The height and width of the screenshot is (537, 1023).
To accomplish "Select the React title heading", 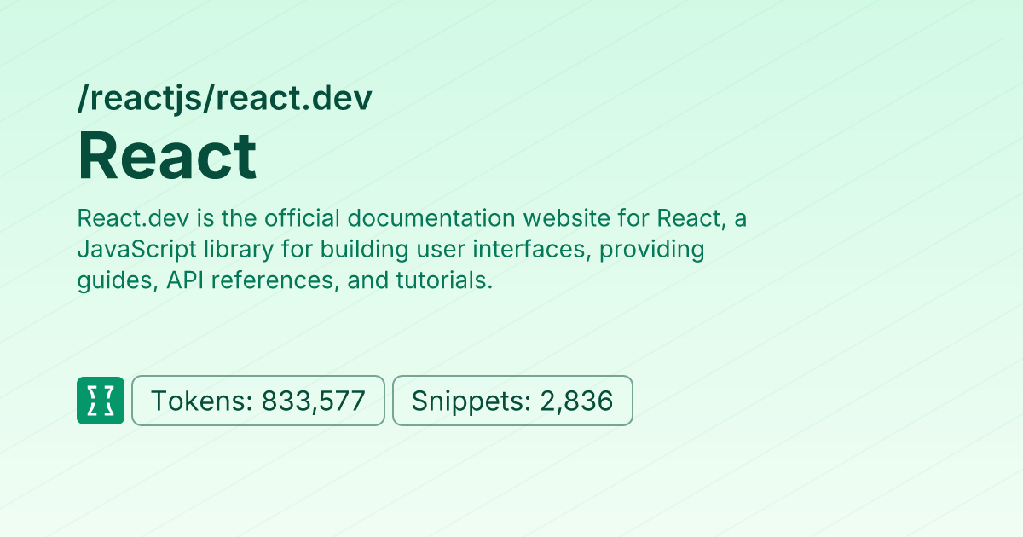I will 167,155.
